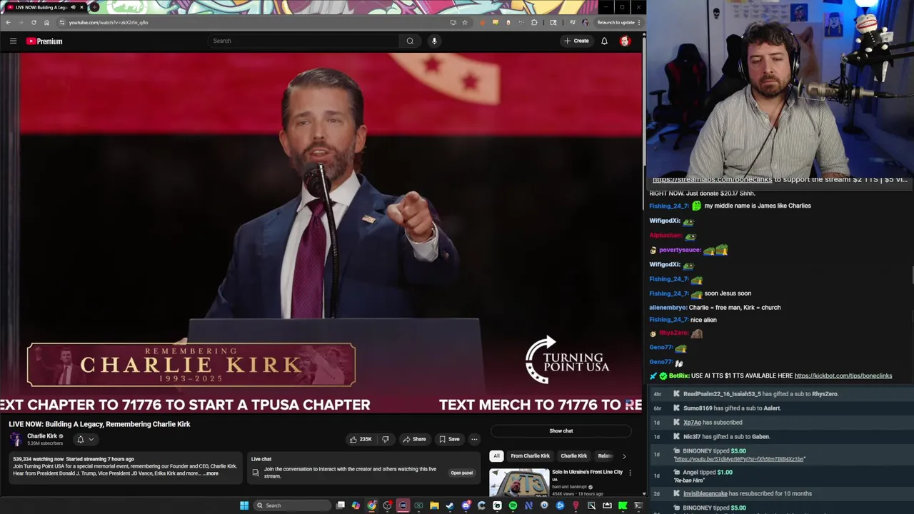This screenshot has width=914, height=514.
Task: Click the Create button
Action: (576, 41)
